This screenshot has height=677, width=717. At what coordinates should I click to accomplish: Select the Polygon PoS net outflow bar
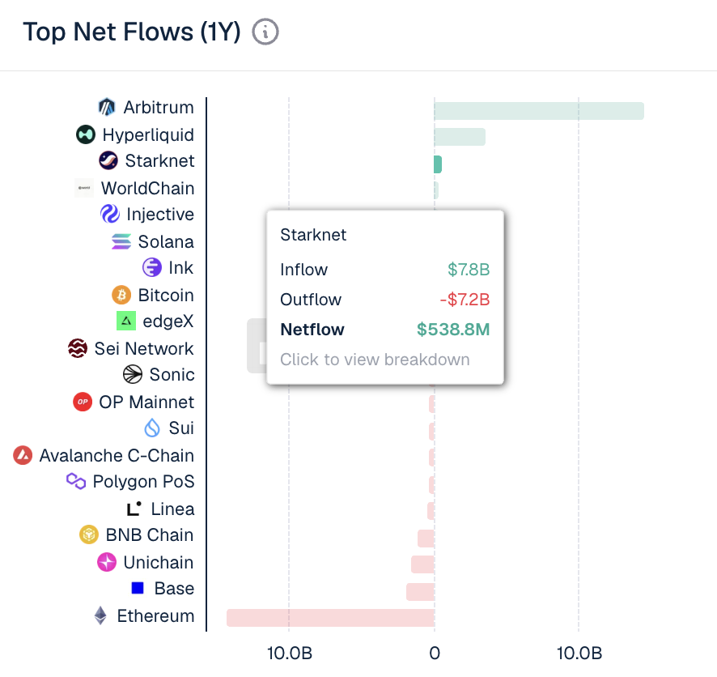(x=431, y=485)
